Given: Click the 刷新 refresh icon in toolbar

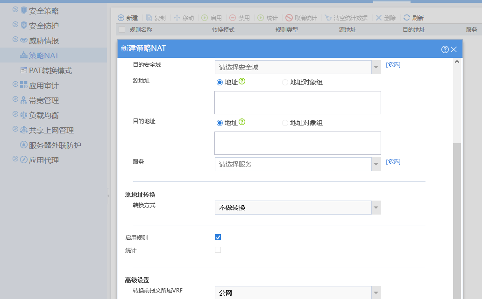Looking at the screenshot, I should (x=407, y=18).
